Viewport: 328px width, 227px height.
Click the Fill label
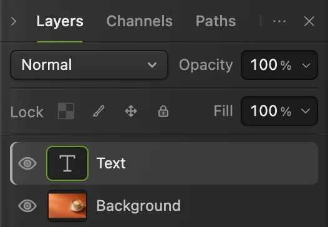pos(223,110)
